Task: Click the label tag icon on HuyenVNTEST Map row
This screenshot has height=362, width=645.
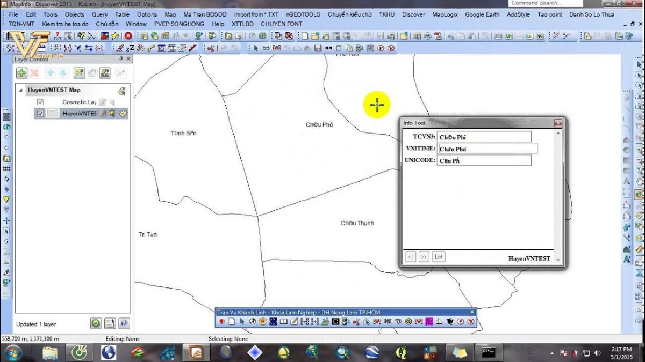Action: (x=121, y=91)
